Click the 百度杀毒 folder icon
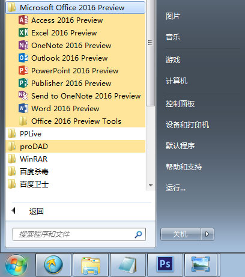Viewport: 245px width, 277px height. pos(11,171)
